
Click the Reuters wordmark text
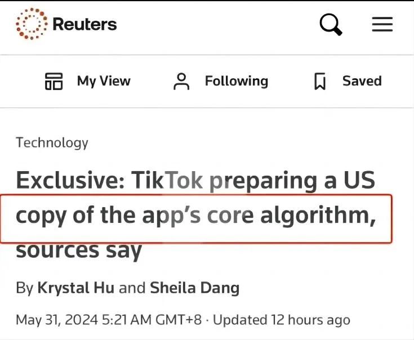84,24
